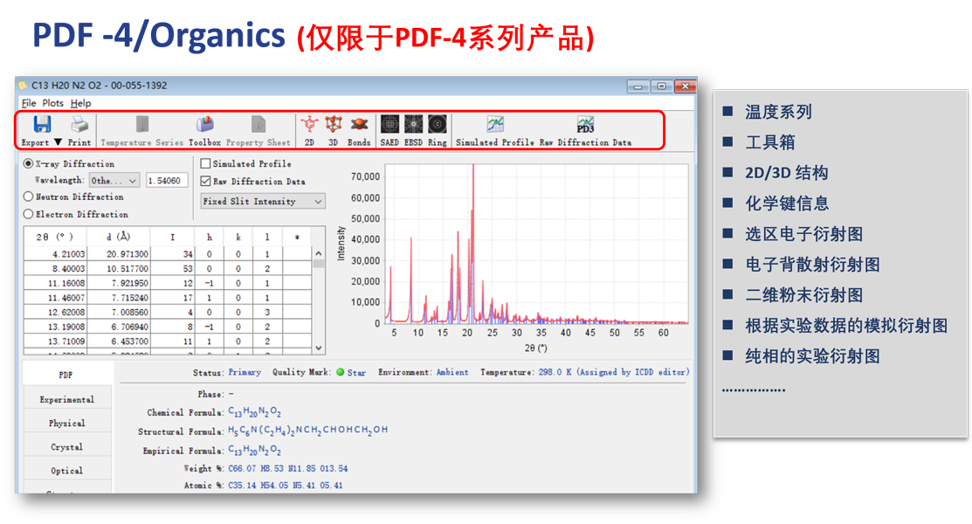Open the Property Sheet
The width and height of the screenshot is (972, 524).
click(x=258, y=131)
